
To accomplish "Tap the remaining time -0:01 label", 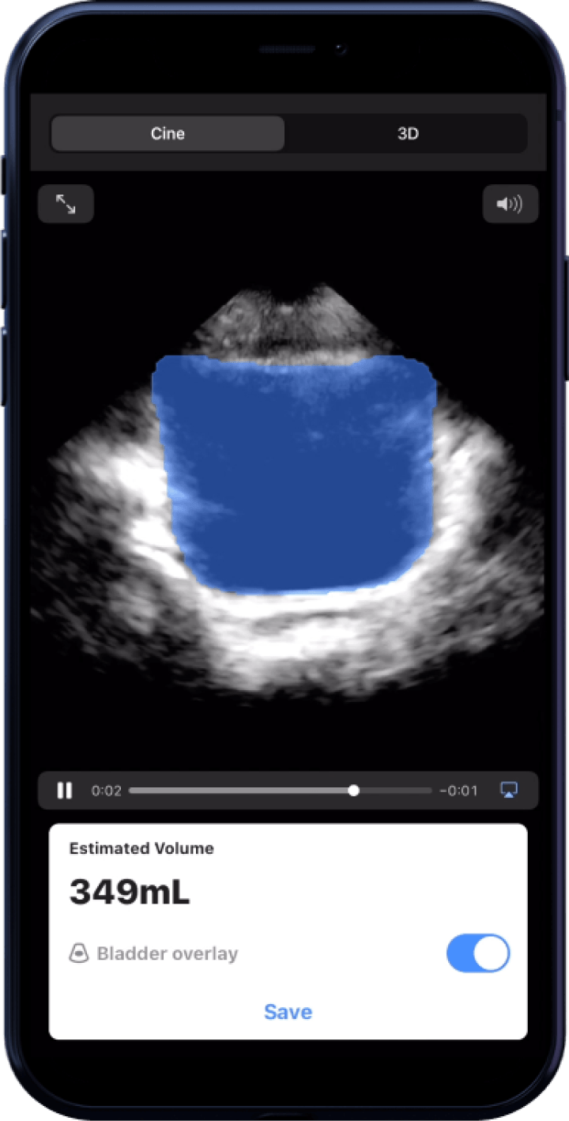I will [459, 791].
